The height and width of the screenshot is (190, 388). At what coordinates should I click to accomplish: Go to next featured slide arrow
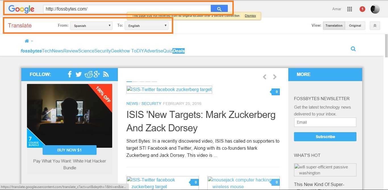275,77
